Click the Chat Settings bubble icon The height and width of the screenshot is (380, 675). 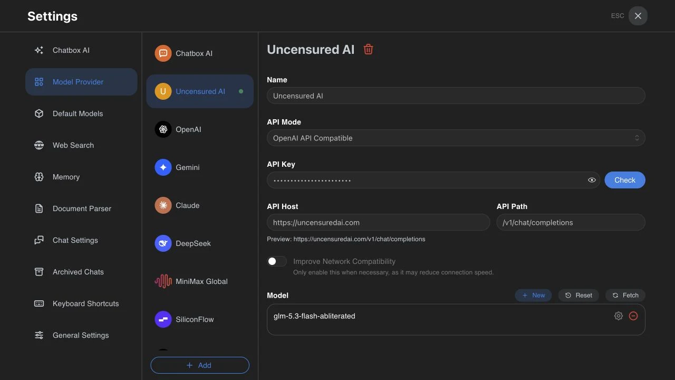click(x=39, y=240)
